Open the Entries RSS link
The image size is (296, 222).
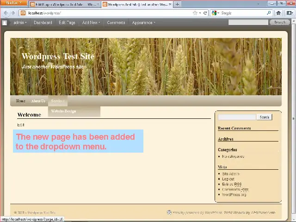click(232, 184)
